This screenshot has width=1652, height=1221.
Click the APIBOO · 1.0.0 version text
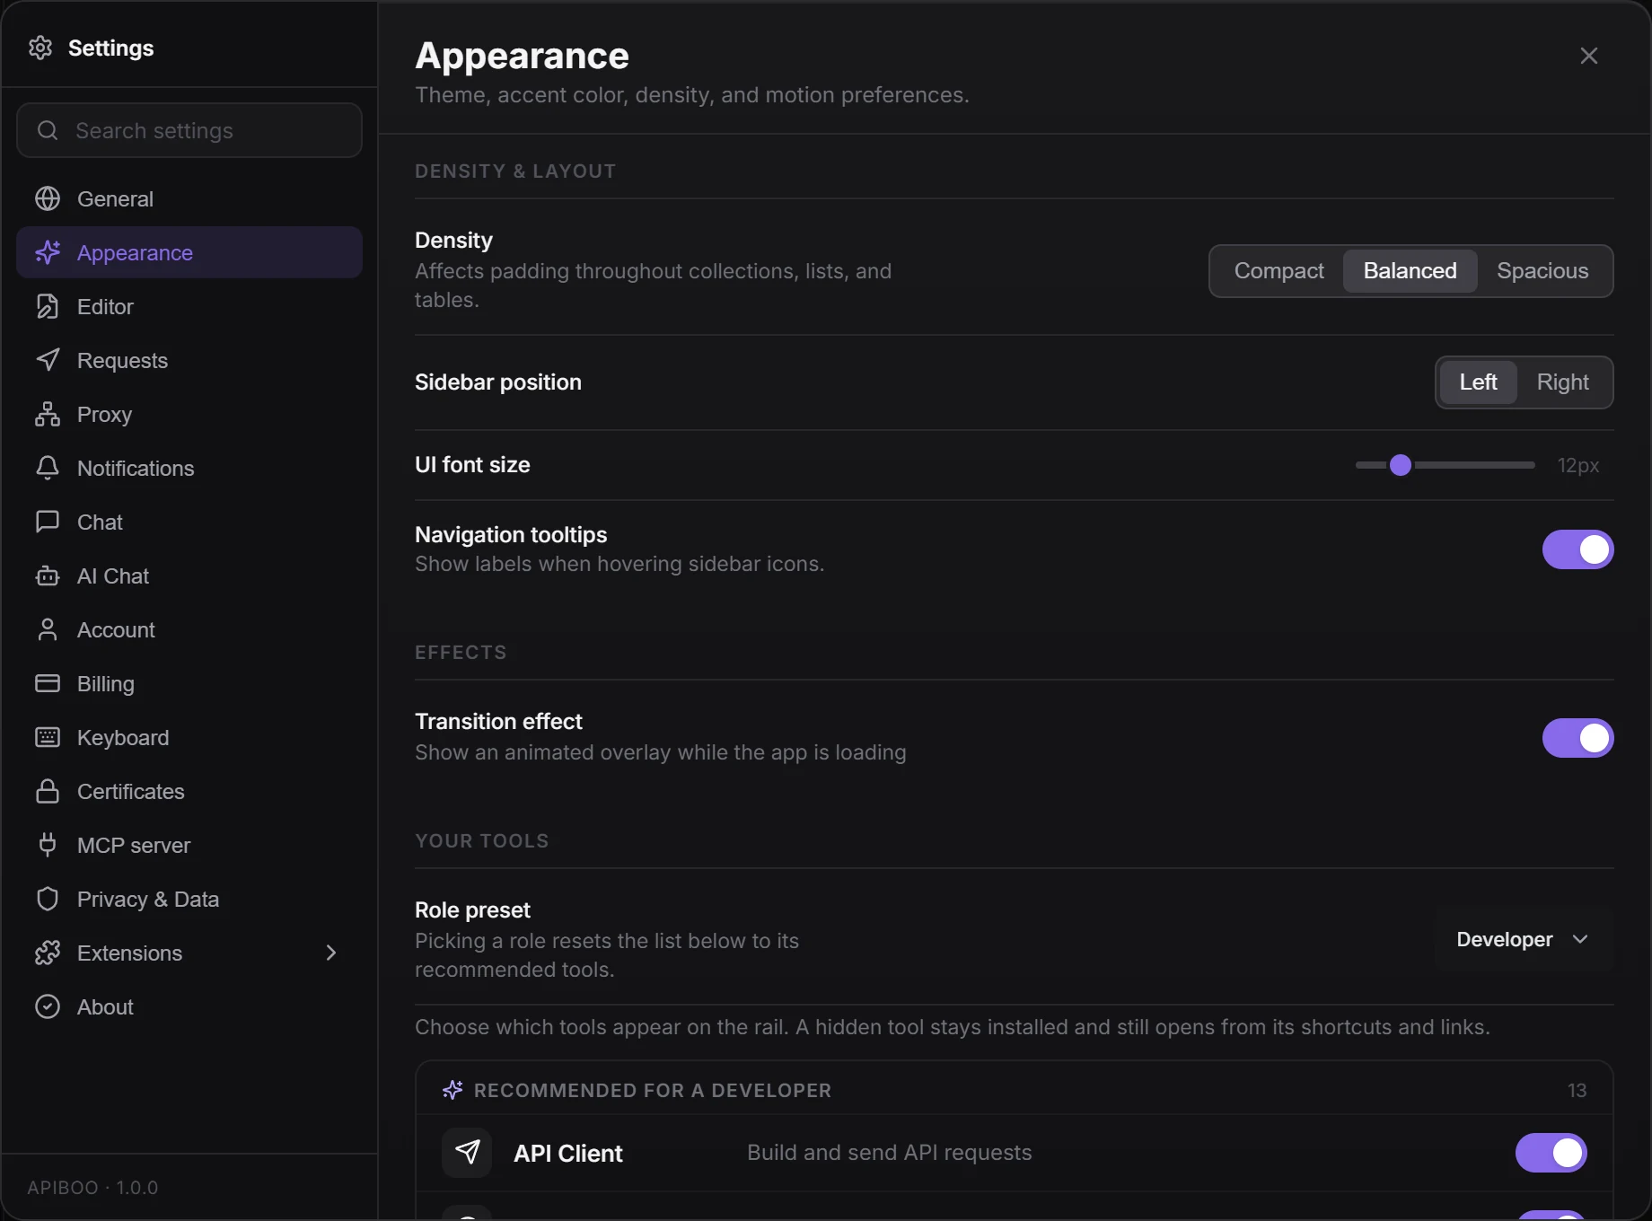(x=92, y=1188)
